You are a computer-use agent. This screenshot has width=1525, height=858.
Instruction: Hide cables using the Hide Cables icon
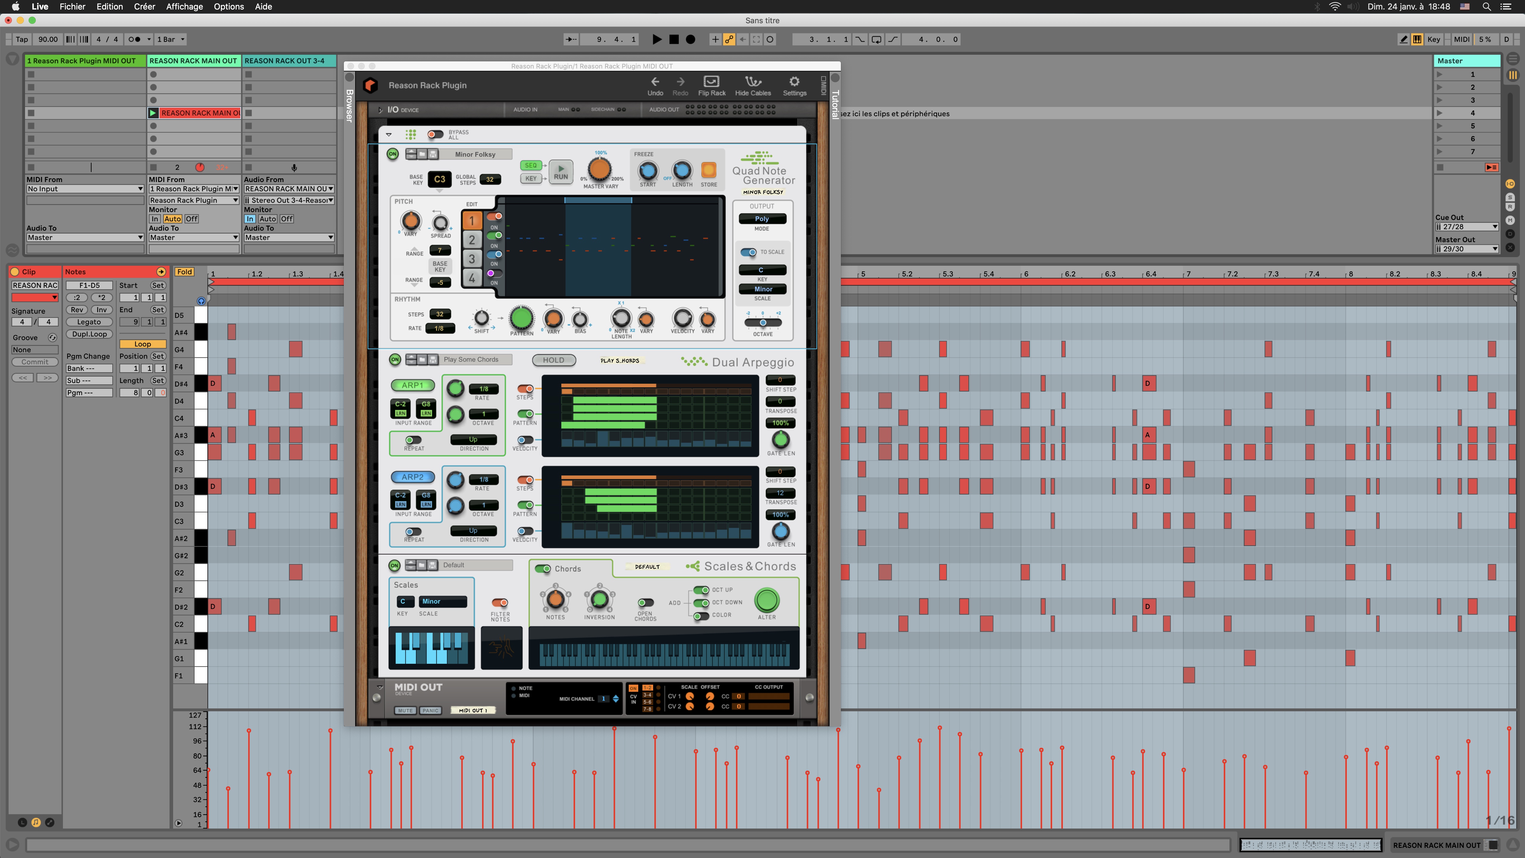(x=752, y=81)
